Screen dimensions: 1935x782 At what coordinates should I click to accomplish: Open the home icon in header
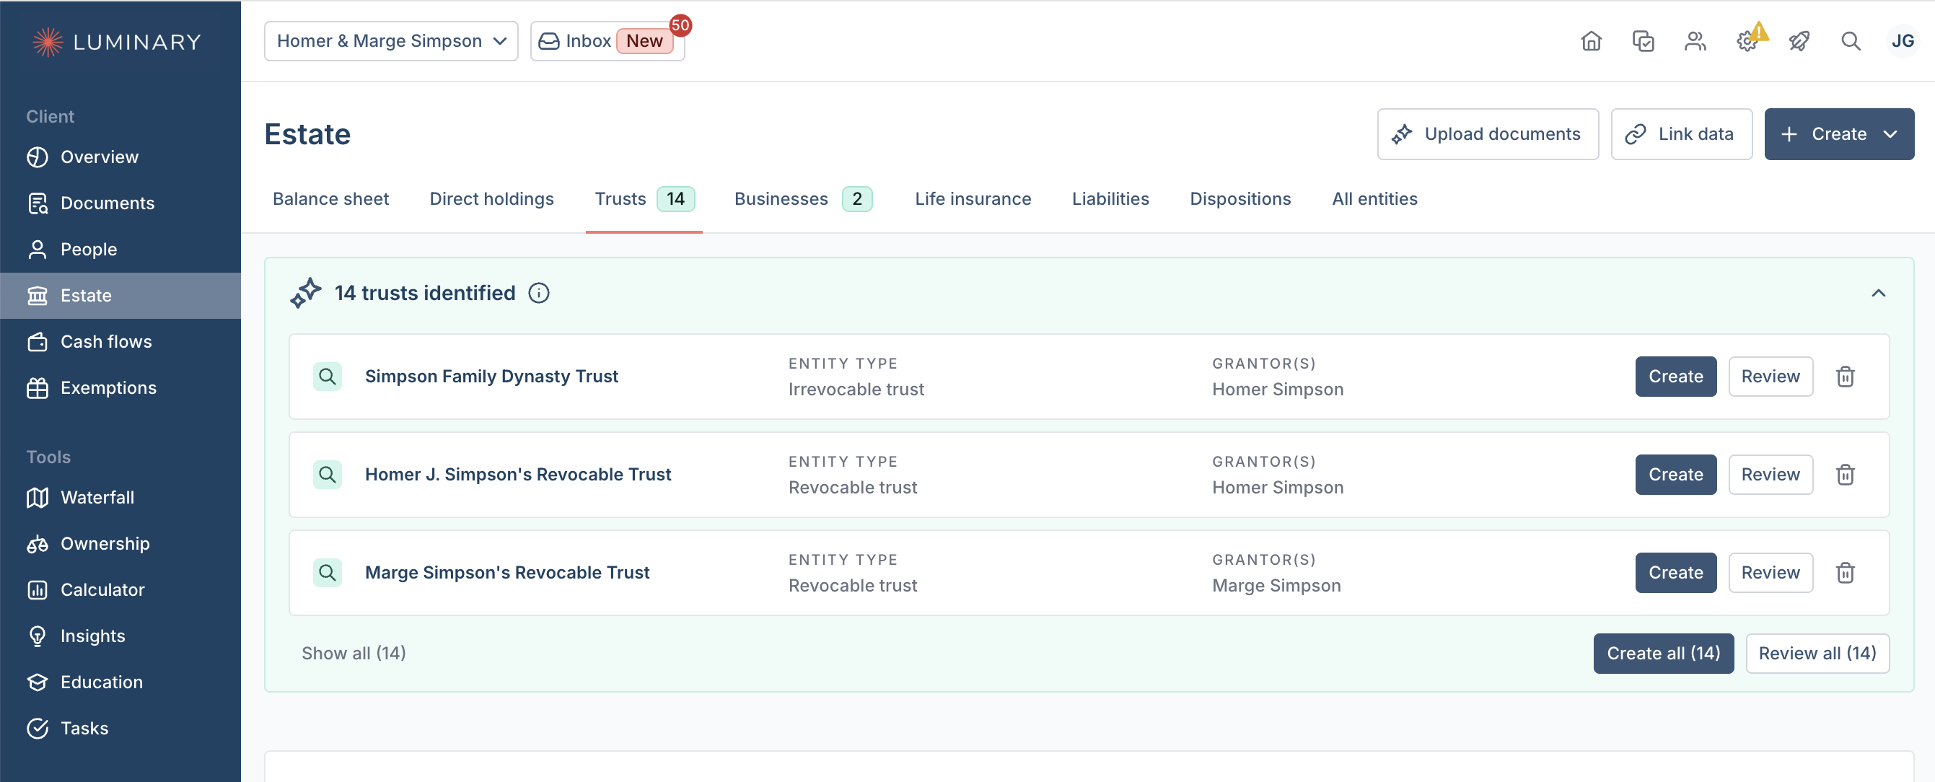click(1591, 40)
